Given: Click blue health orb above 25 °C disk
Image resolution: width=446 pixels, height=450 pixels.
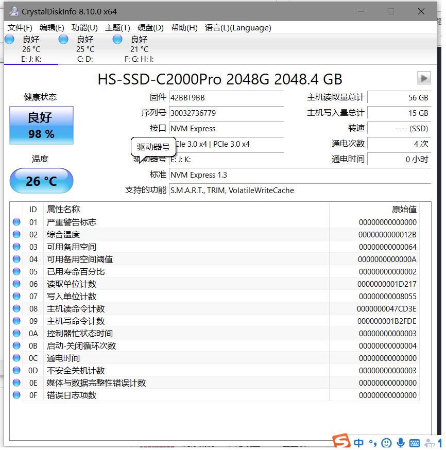Looking at the screenshot, I should pos(63,39).
